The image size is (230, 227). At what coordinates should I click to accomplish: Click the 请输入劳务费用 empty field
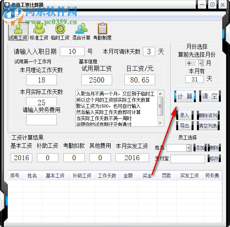click(41, 120)
